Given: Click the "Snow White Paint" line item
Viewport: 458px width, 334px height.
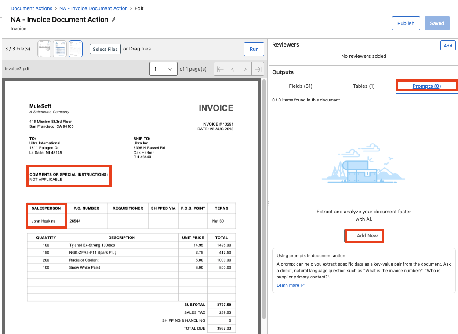Looking at the screenshot, I should click(84, 267).
